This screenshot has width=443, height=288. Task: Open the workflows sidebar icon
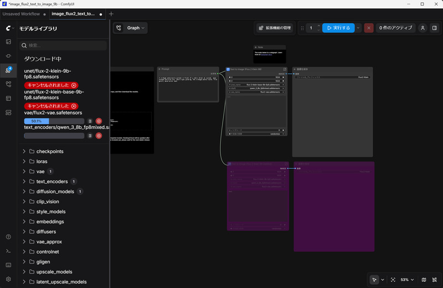click(x=8, y=84)
